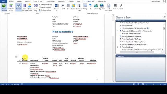This screenshot has height=94, width=167.
Task: Click the 140 WORDS status indicator
Action: click(x=15, y=84)
